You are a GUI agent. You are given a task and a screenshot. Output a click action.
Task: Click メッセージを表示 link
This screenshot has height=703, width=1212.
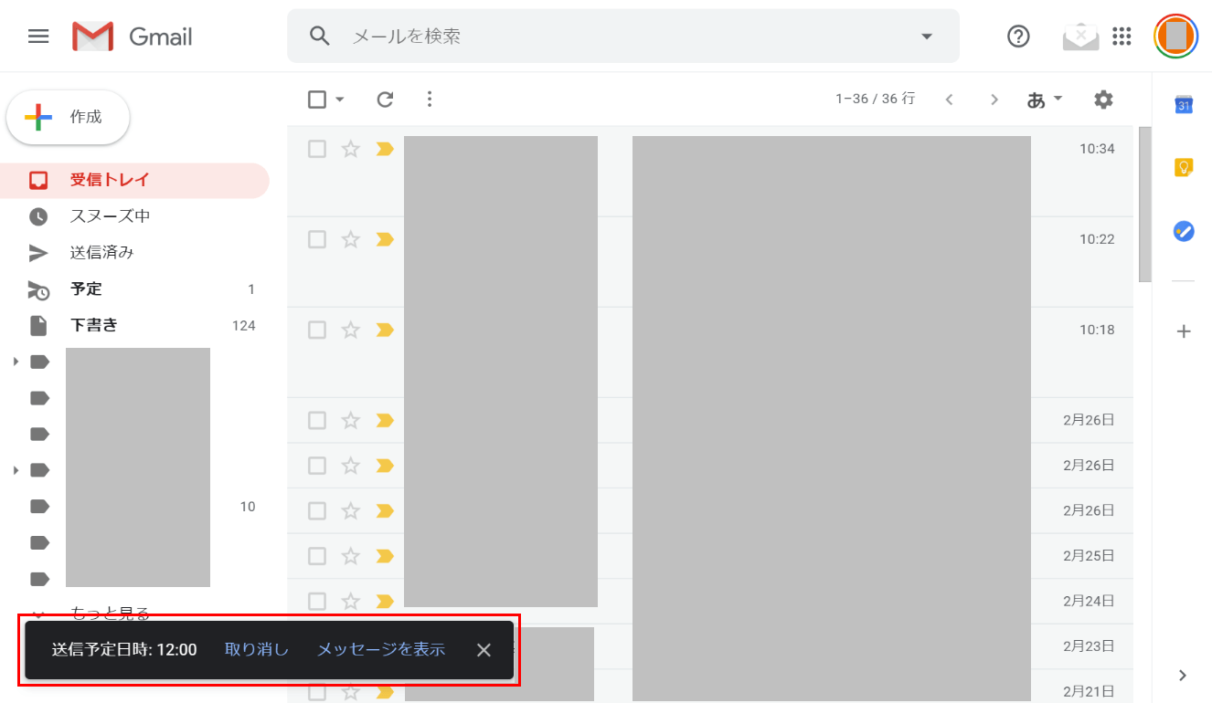[381, 650]
